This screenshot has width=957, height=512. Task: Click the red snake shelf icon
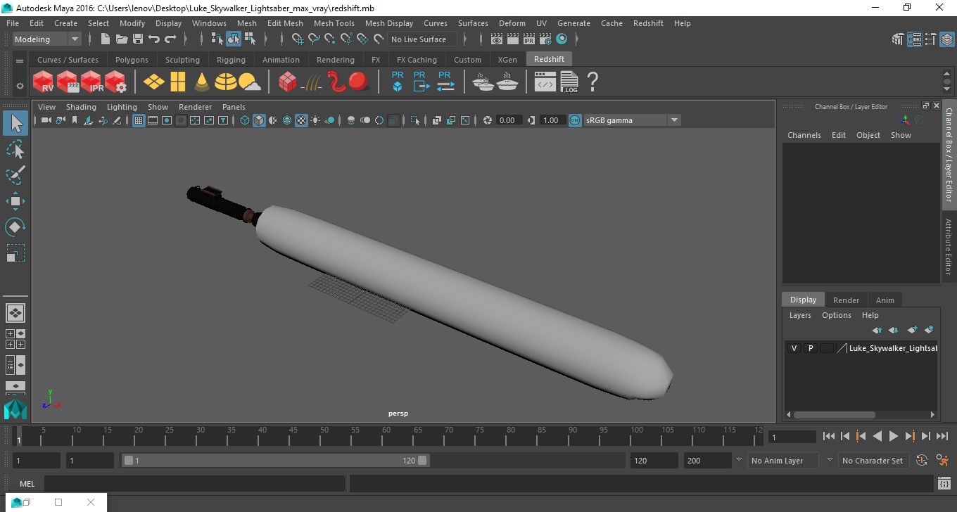pos(336,82)
